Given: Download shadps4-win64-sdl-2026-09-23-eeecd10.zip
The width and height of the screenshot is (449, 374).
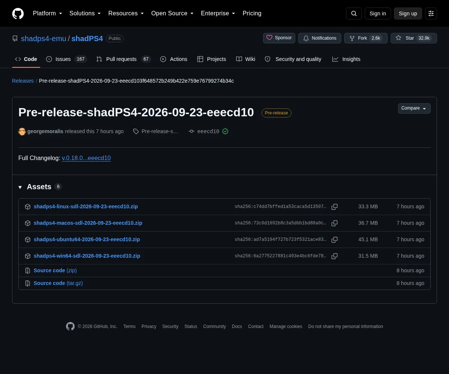Looking at the screenshot, I should [x=87, y=256].
